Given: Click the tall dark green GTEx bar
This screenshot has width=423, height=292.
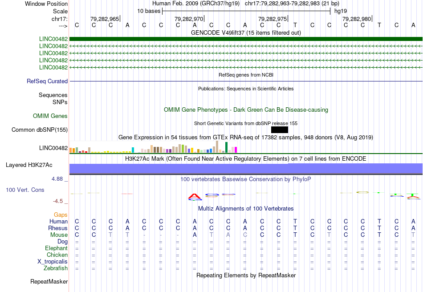Looking at the screenshot, I should 227,147.
